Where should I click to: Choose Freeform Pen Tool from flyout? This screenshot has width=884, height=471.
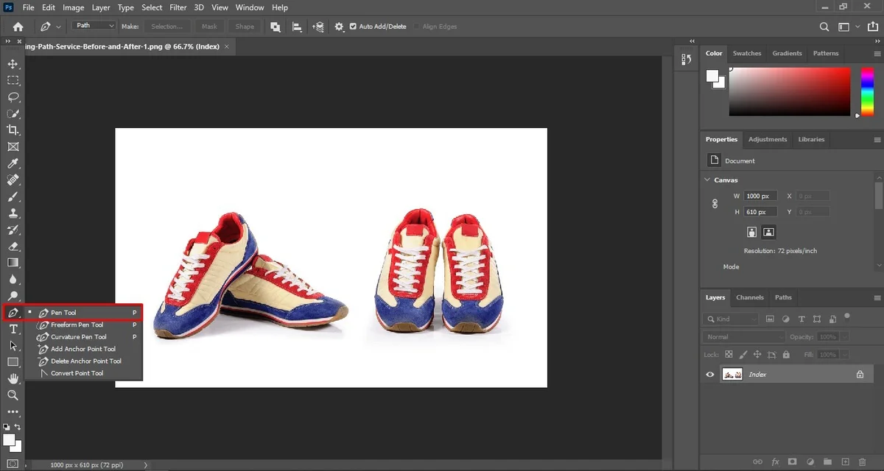[77, 325]
